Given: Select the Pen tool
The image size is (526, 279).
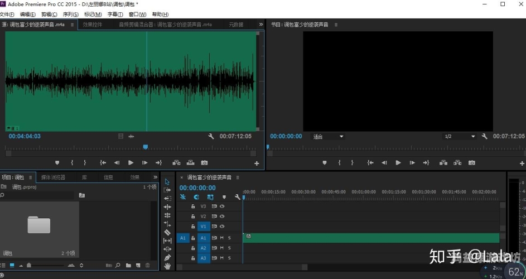Looking at the screenshot, I should pos(167,258).
